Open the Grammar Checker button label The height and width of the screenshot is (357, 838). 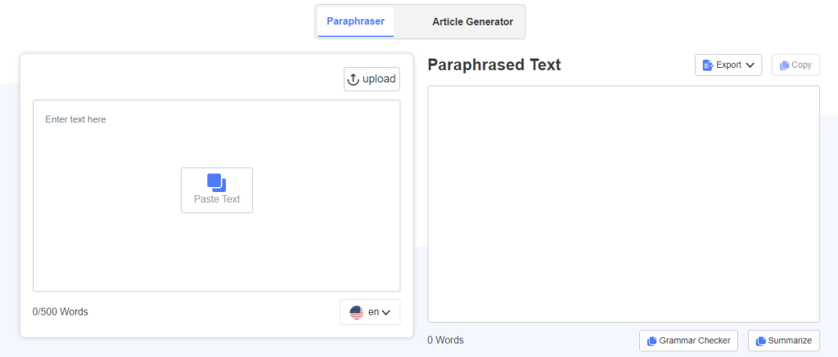[695, 341]
